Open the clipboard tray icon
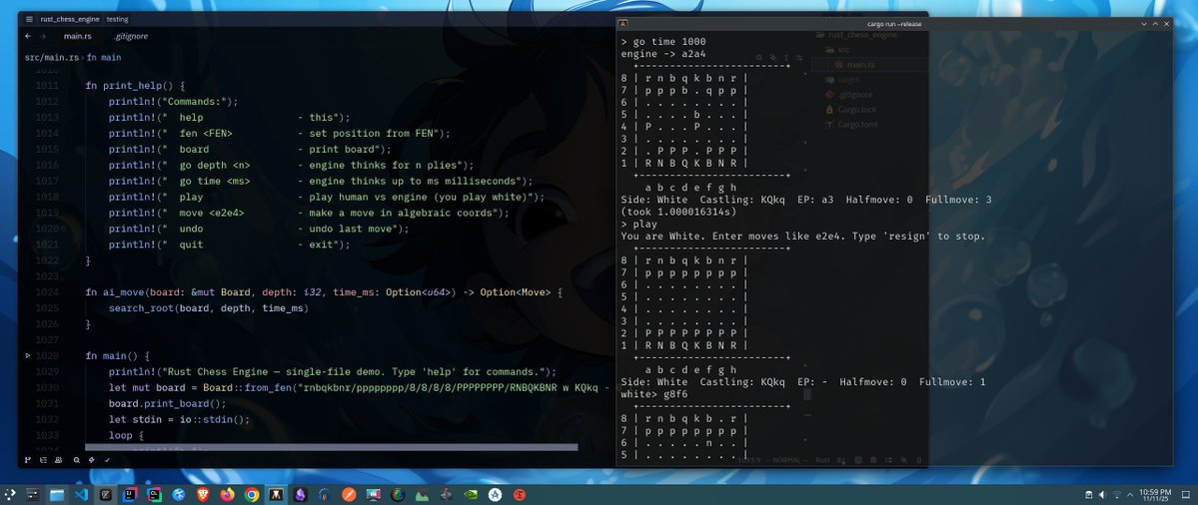 tap(1089, 495)
